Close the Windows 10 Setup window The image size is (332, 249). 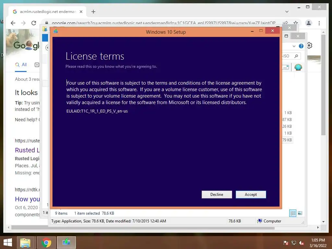tap(272, 31)
